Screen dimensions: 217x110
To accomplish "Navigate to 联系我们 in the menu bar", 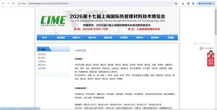I will 155,38.
